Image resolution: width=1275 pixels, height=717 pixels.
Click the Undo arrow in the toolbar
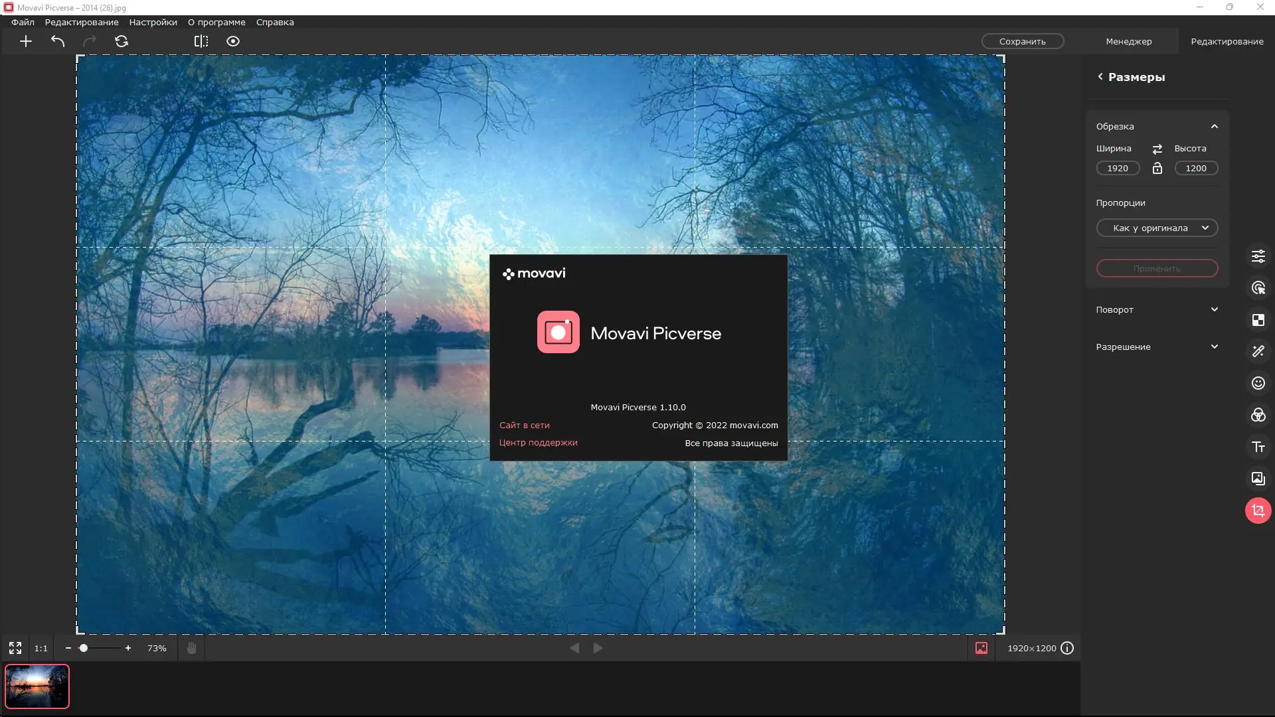[x=57, y=41]
